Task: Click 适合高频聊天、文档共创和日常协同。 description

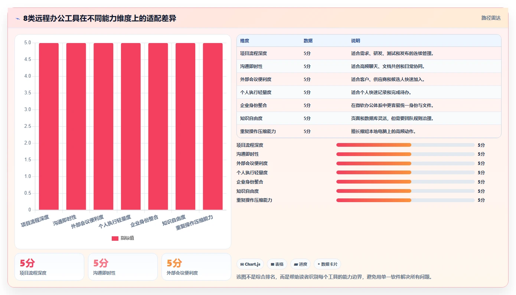Action: pos(388,67)
